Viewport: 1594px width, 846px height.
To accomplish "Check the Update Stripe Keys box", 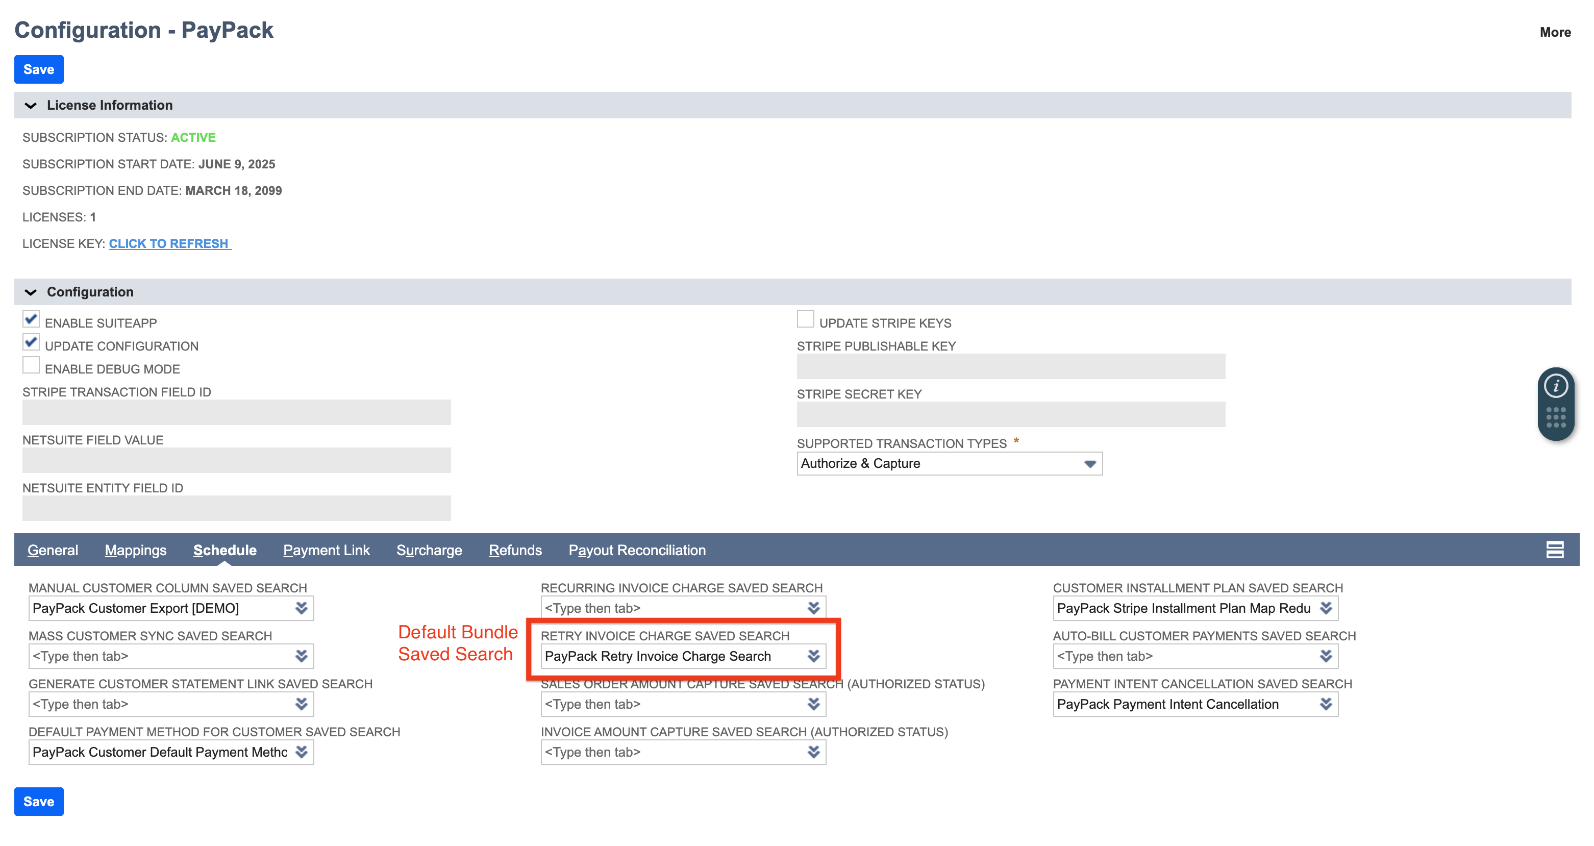I will [805, 319].
